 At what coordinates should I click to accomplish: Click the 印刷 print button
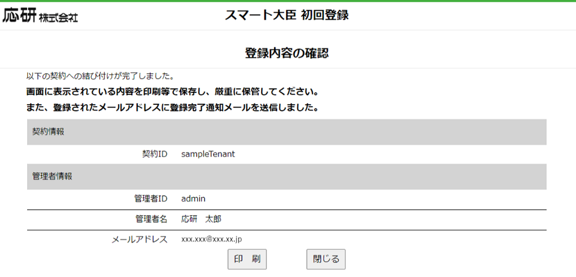(247, 260)
